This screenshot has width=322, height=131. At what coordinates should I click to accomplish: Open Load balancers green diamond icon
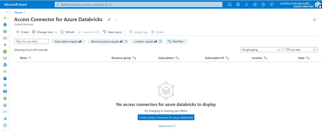[x=5, y=99]
